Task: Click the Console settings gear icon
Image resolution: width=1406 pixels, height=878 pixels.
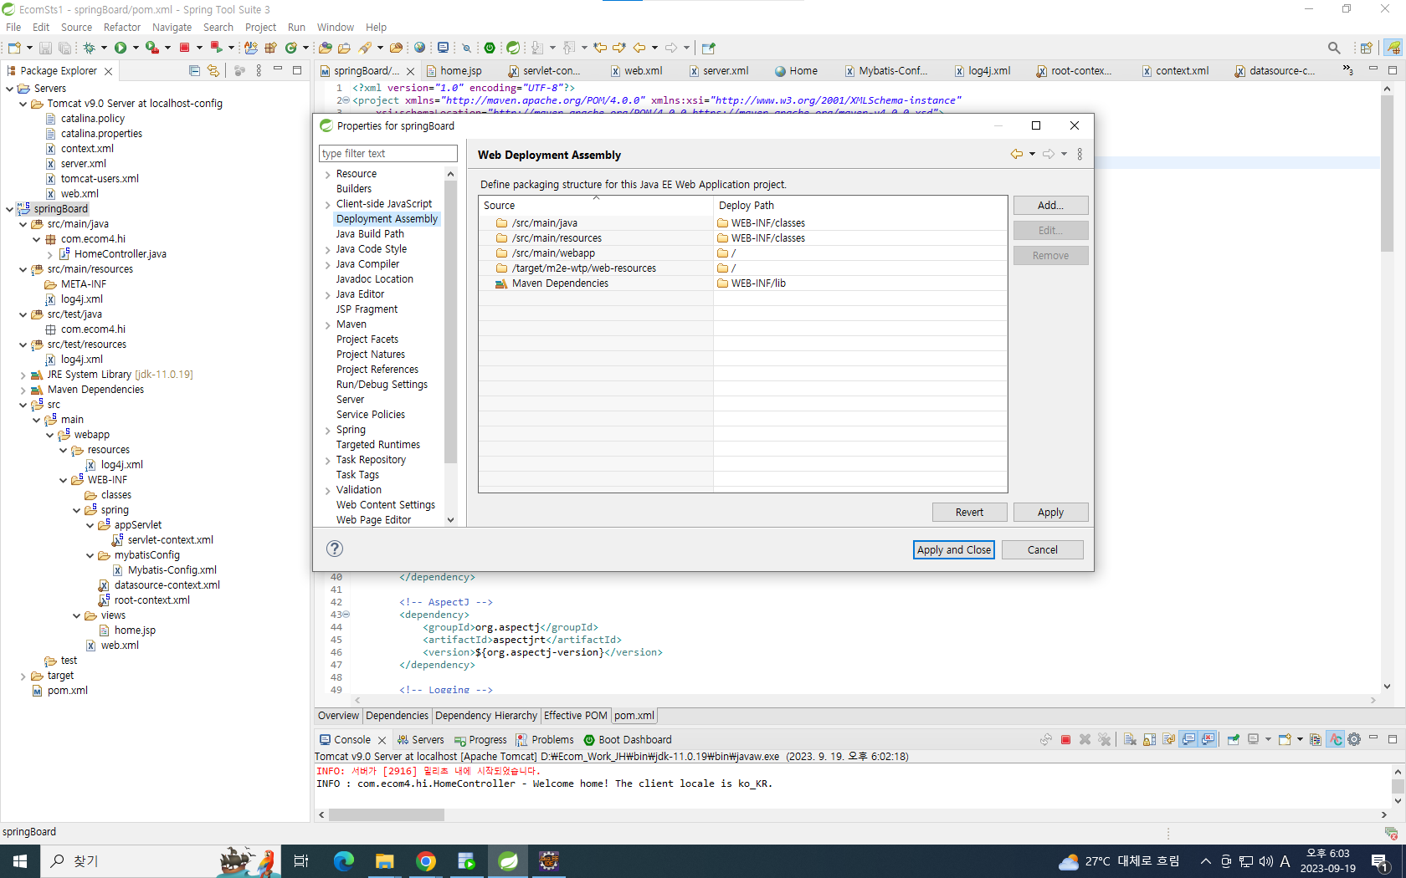Action: coord(1354,739)
